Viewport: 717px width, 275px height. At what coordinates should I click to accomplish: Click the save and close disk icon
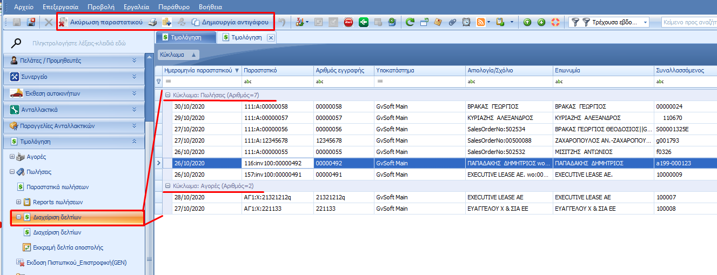point(31,22)
